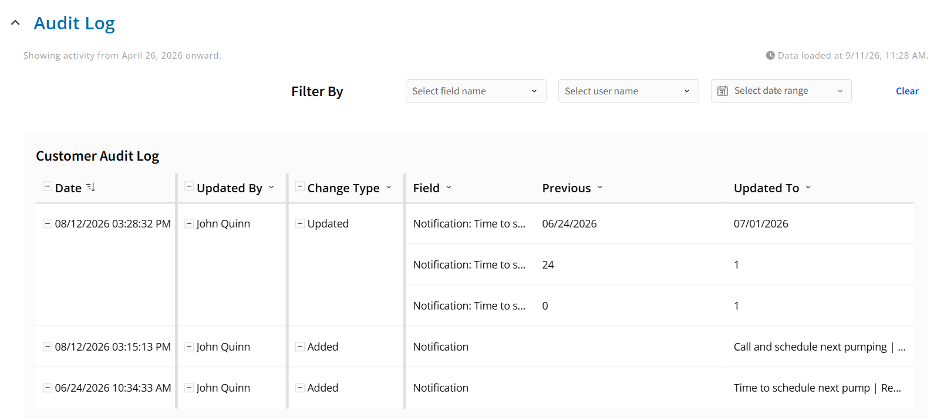Open the Select field name dropdown
Image resolution: width=944 pixels, height=418 pixels.
point(476,91)
